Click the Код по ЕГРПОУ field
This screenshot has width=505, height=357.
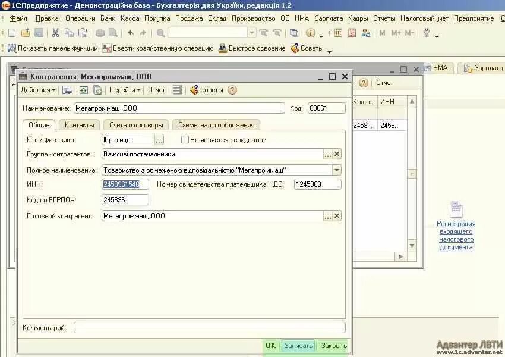point(125,200)
